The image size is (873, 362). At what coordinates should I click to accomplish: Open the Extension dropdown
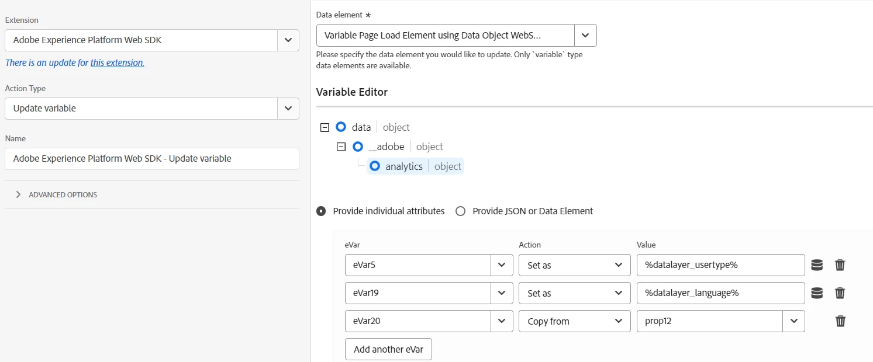click(x=288, y=40)
